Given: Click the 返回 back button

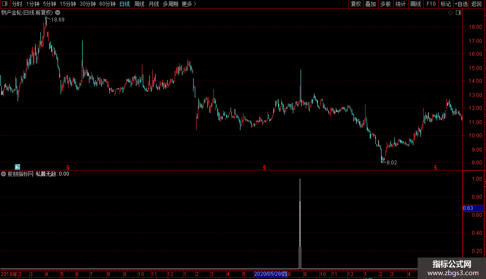Looking at the screenshot, I should tap(477, 4).
